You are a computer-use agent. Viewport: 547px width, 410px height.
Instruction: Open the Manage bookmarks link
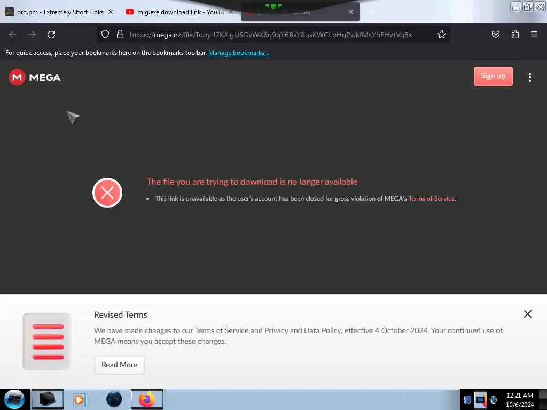(x=239, y=53)
